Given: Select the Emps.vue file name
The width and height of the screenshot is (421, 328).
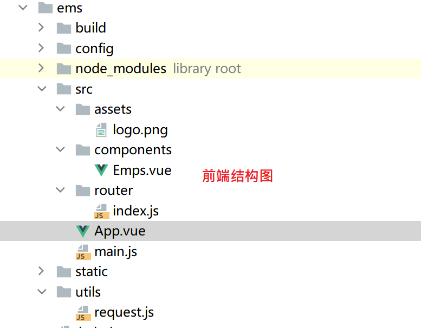Looking at the screenshot, I should pos(142,170).
